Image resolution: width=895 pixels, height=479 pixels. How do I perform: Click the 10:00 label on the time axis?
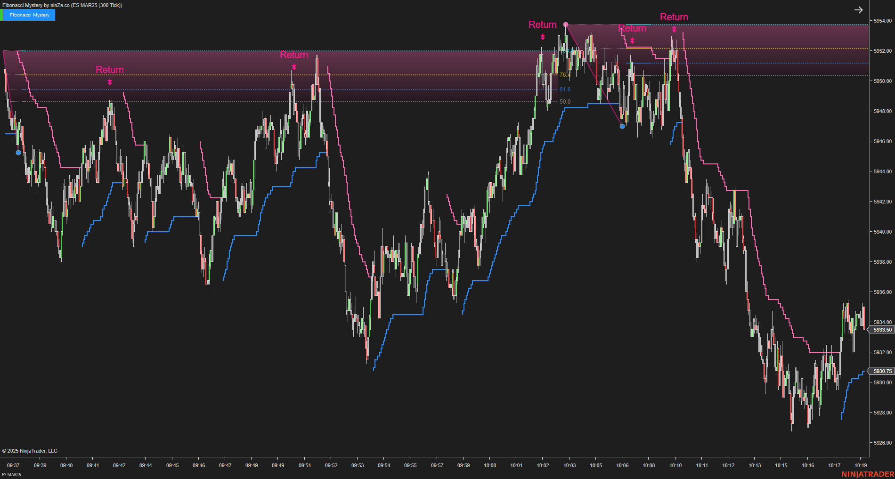click(x=490, y=465)
